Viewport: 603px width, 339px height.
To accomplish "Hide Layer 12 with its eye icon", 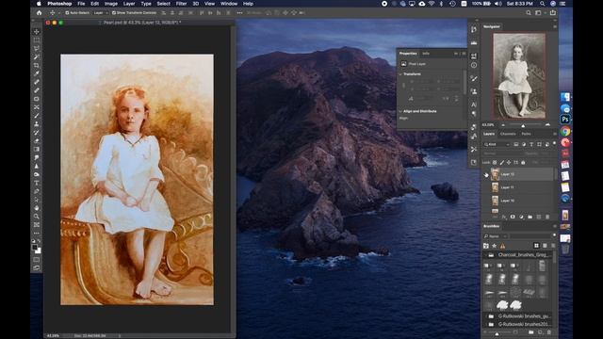I will point(486,174).
